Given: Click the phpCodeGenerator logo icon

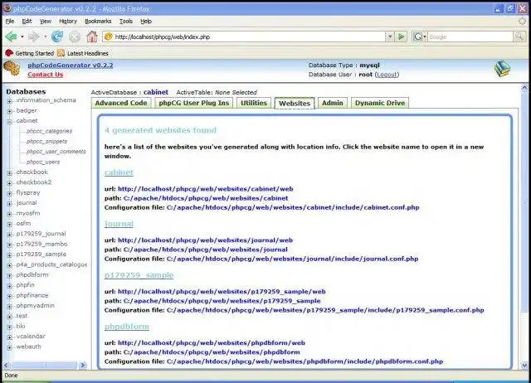Looking at the screenshot, I should pos(12,68).
